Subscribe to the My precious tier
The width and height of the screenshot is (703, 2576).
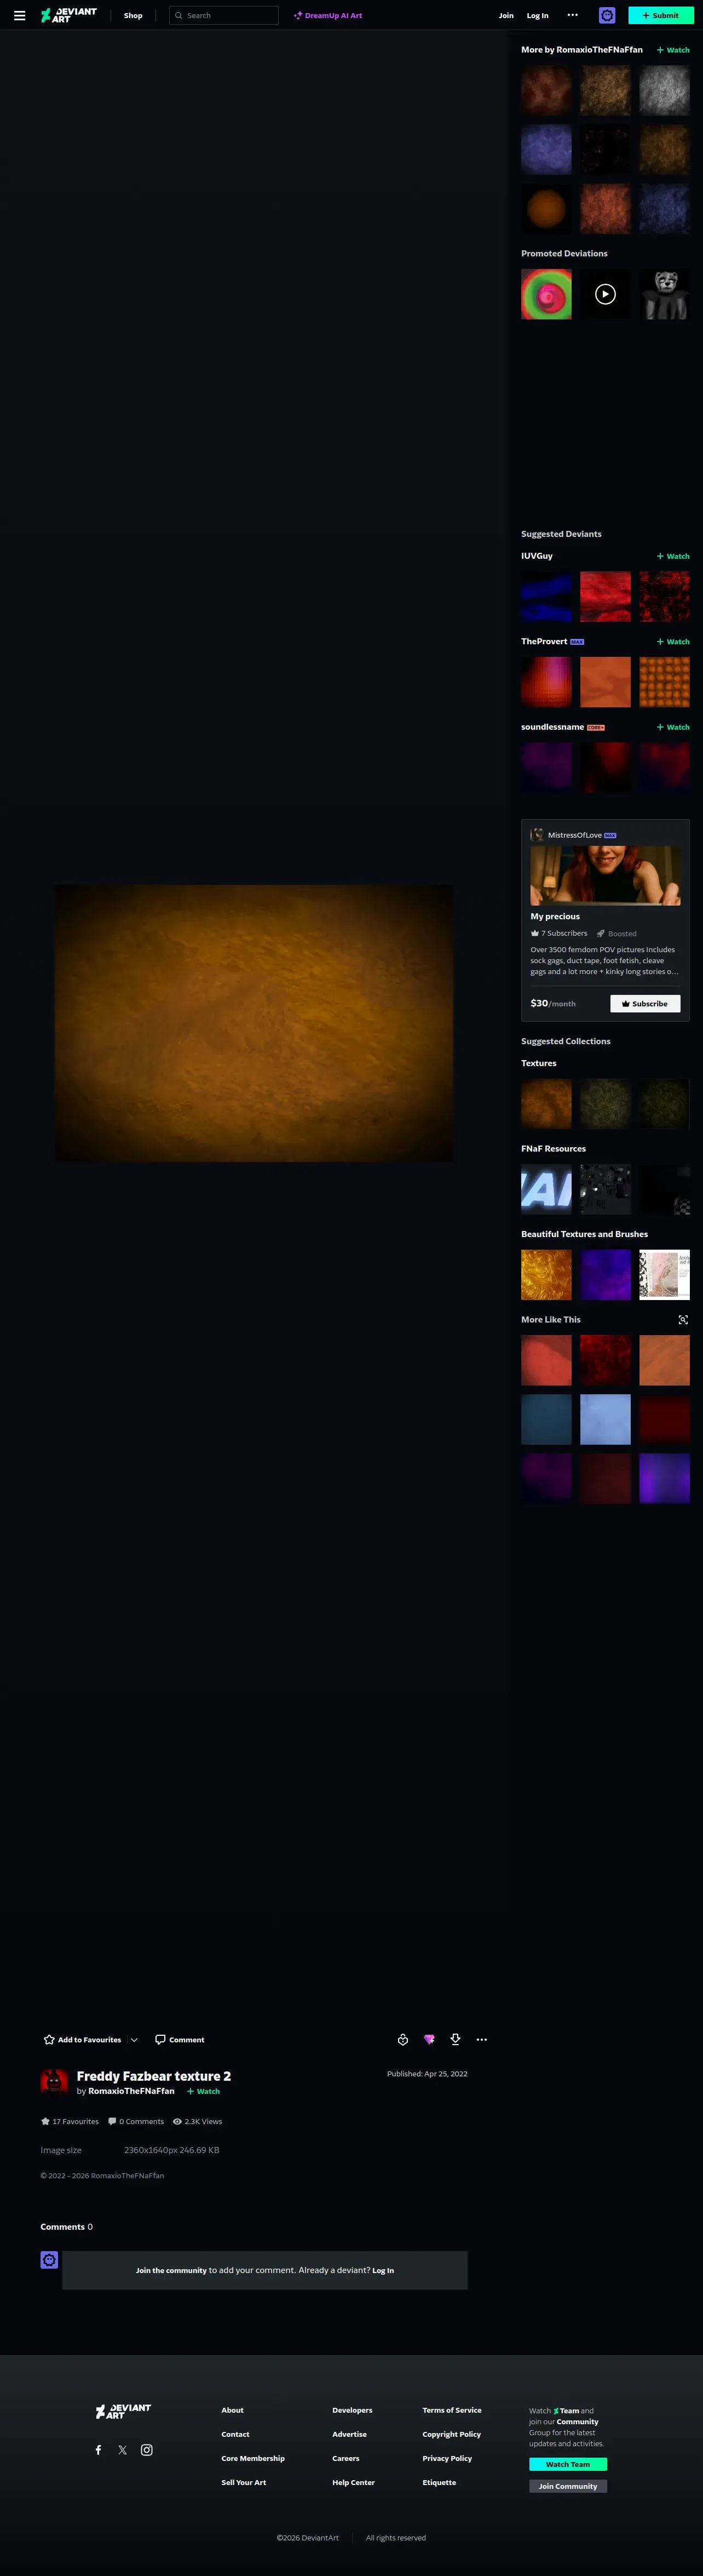coord(645,1003)
